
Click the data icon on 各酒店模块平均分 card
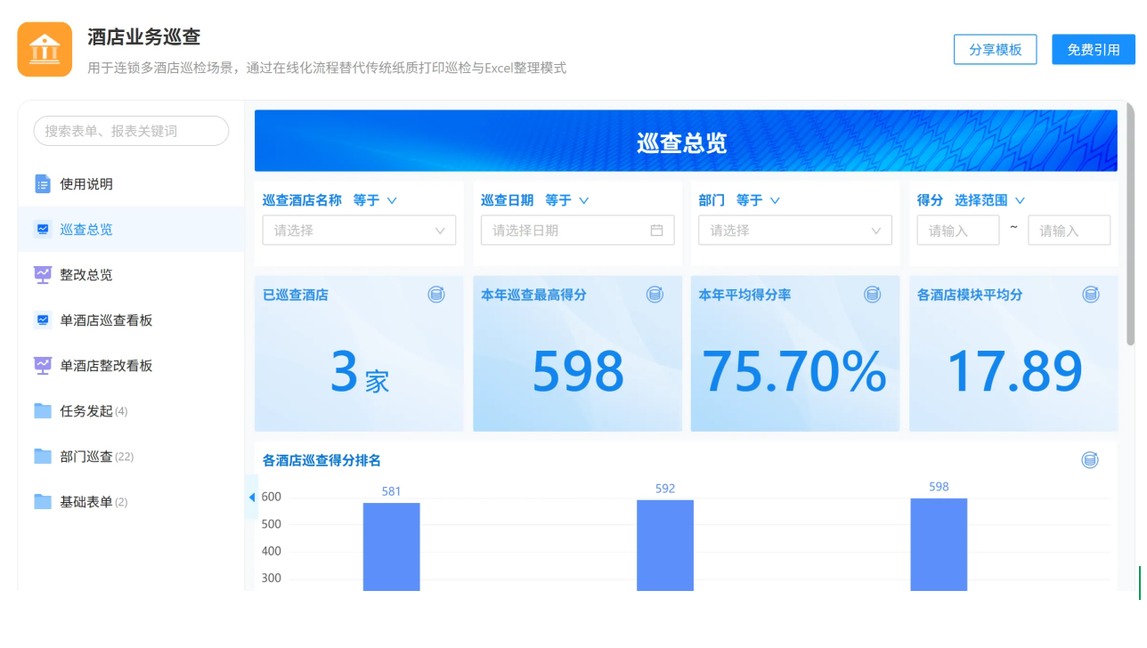[x=1090, y=294]
